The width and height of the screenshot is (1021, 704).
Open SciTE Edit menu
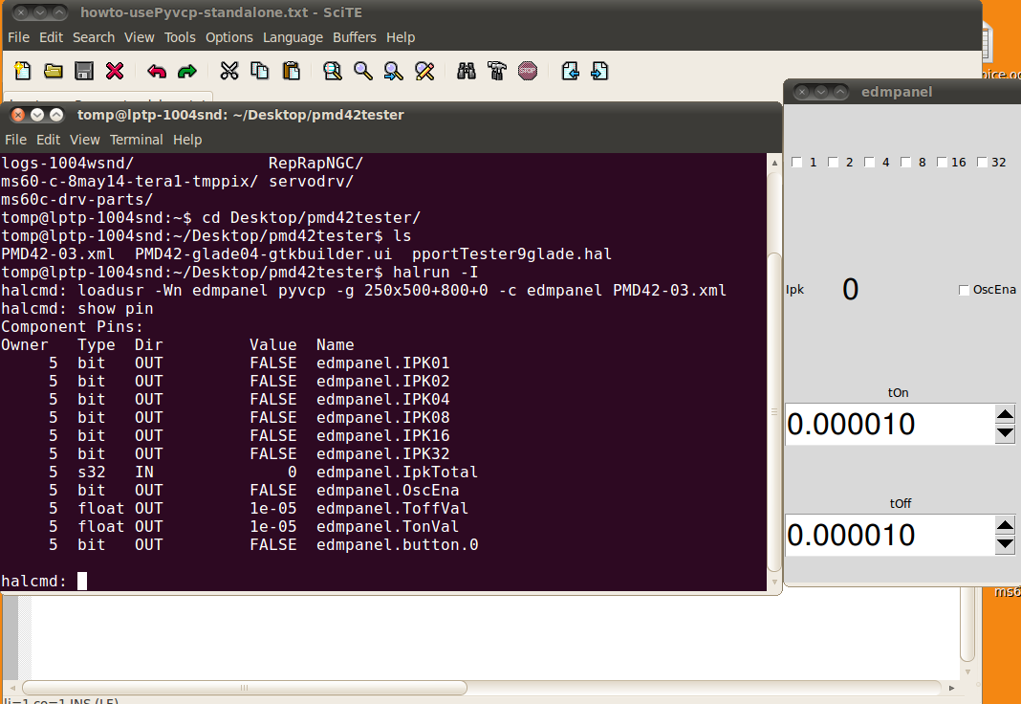click(x=51, y=37)
